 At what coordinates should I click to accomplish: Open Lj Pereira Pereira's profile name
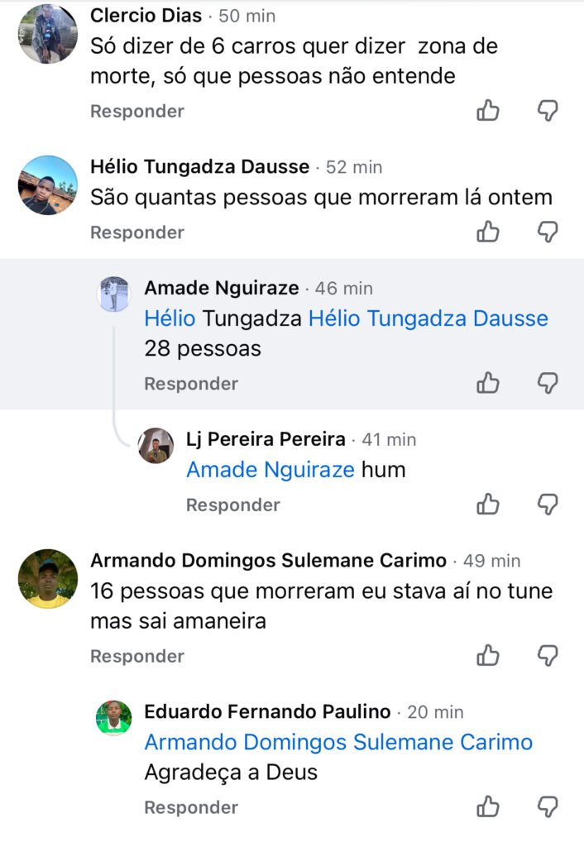pyautogui.click(x=266, y=439)
